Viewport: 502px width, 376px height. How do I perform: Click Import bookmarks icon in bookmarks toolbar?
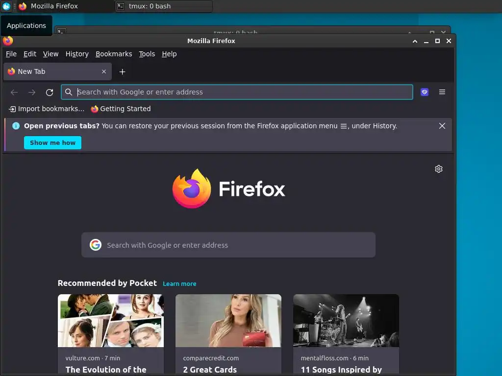12,109
